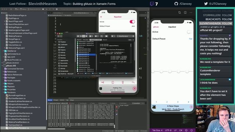Tap play button beside Feeling This
The image size is (235, 132).
point(134,89)
